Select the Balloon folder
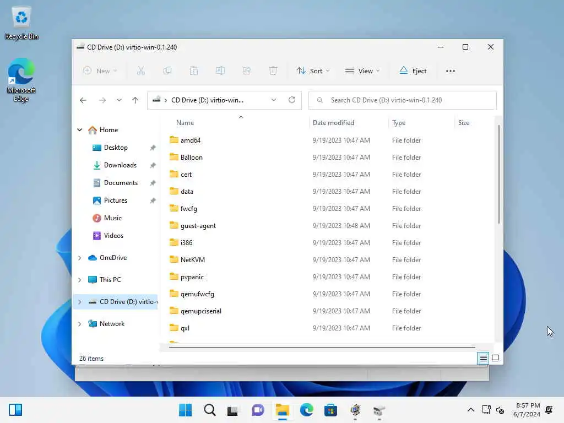This screenshot has height=423, width=564. [x=191, y=158]
